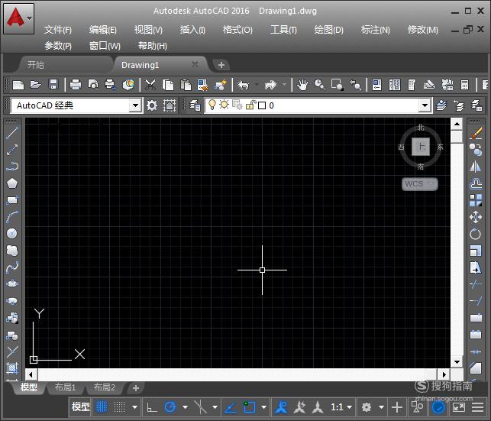Toggle snap mode in status bar

[x=119, y=407]
